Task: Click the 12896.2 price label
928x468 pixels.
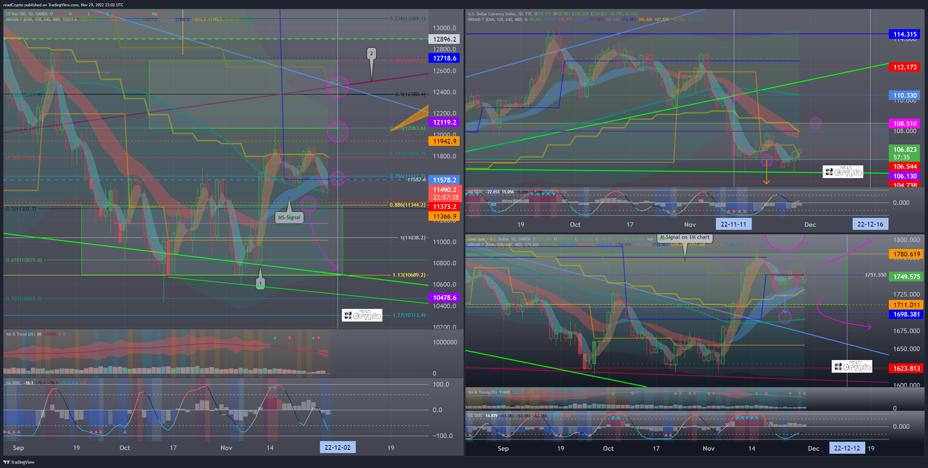Action: coord(444,39)
